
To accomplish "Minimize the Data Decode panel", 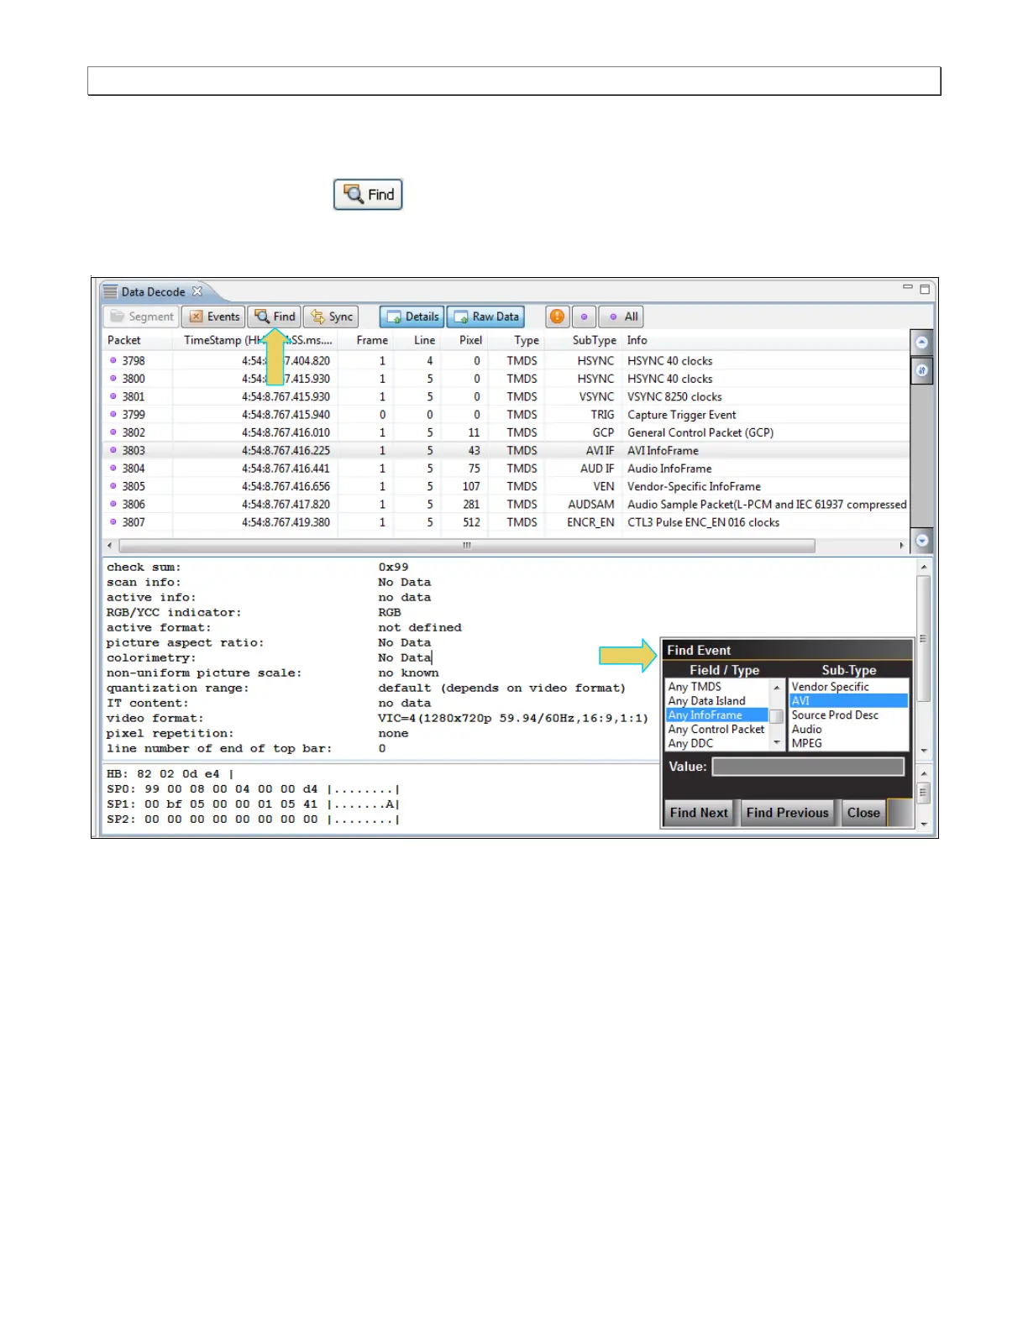I will [x=907, y=288].
